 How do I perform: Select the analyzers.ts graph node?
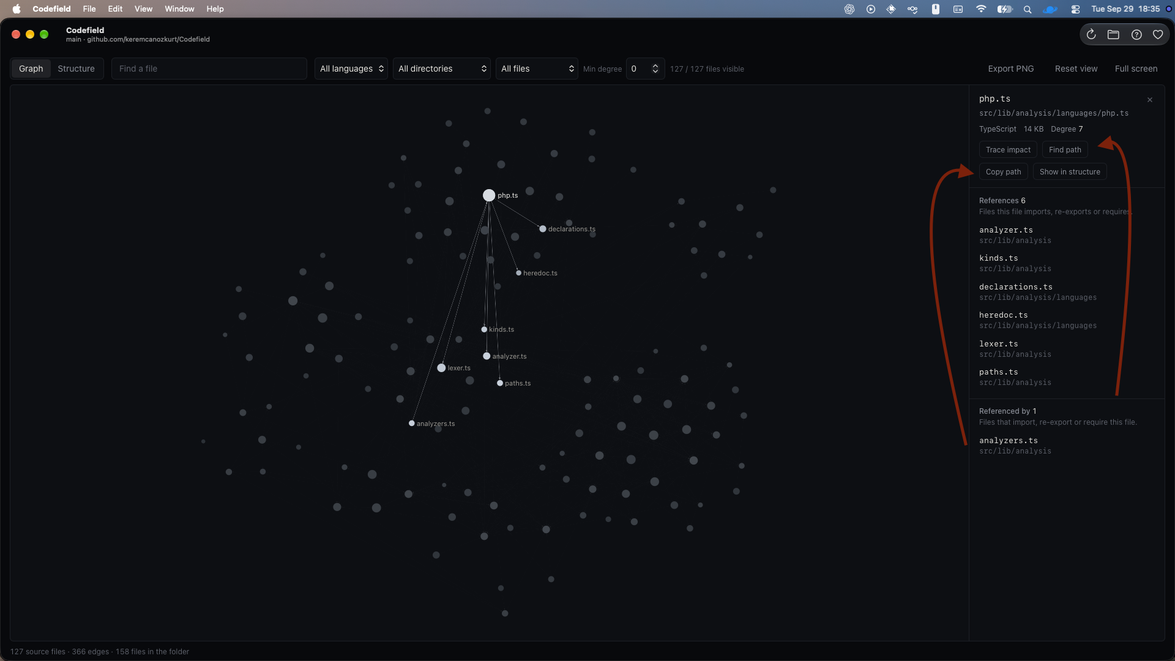(412, 424)
